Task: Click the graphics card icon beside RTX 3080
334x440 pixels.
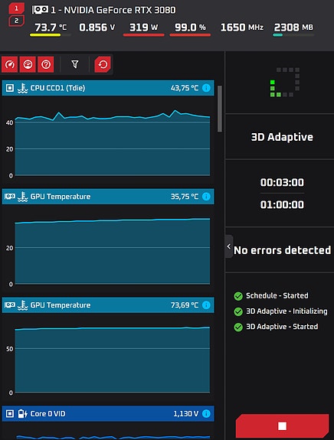Action: pyautogui.click(x=40, y=10)
